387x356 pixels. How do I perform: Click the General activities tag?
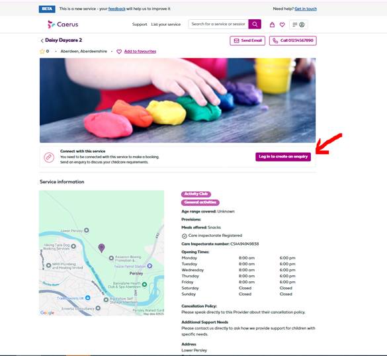click(200, 202)
